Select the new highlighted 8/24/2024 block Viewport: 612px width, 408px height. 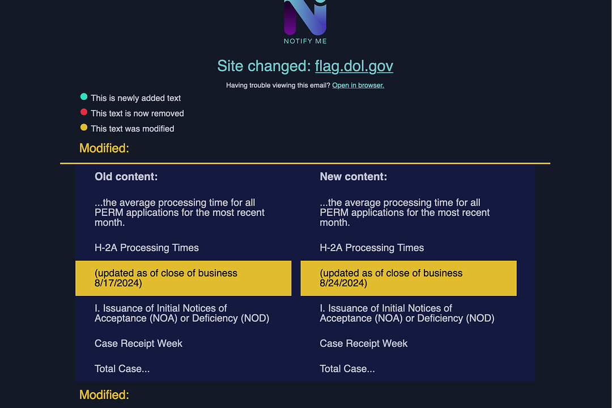click(x=408, y=278)
